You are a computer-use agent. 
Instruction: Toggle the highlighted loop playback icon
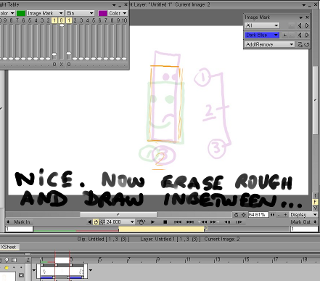pyautogui.click(x=96, y=221)
